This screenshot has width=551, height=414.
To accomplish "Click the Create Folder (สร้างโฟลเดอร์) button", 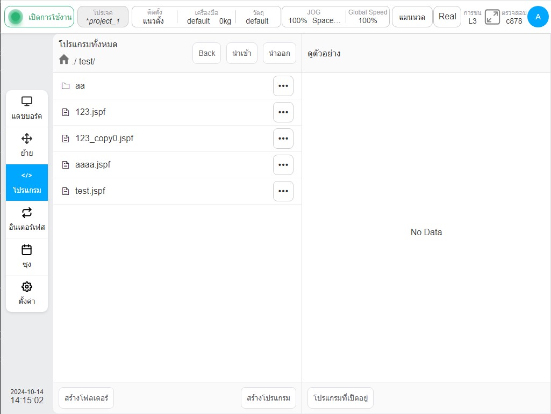I will (86, 398).
